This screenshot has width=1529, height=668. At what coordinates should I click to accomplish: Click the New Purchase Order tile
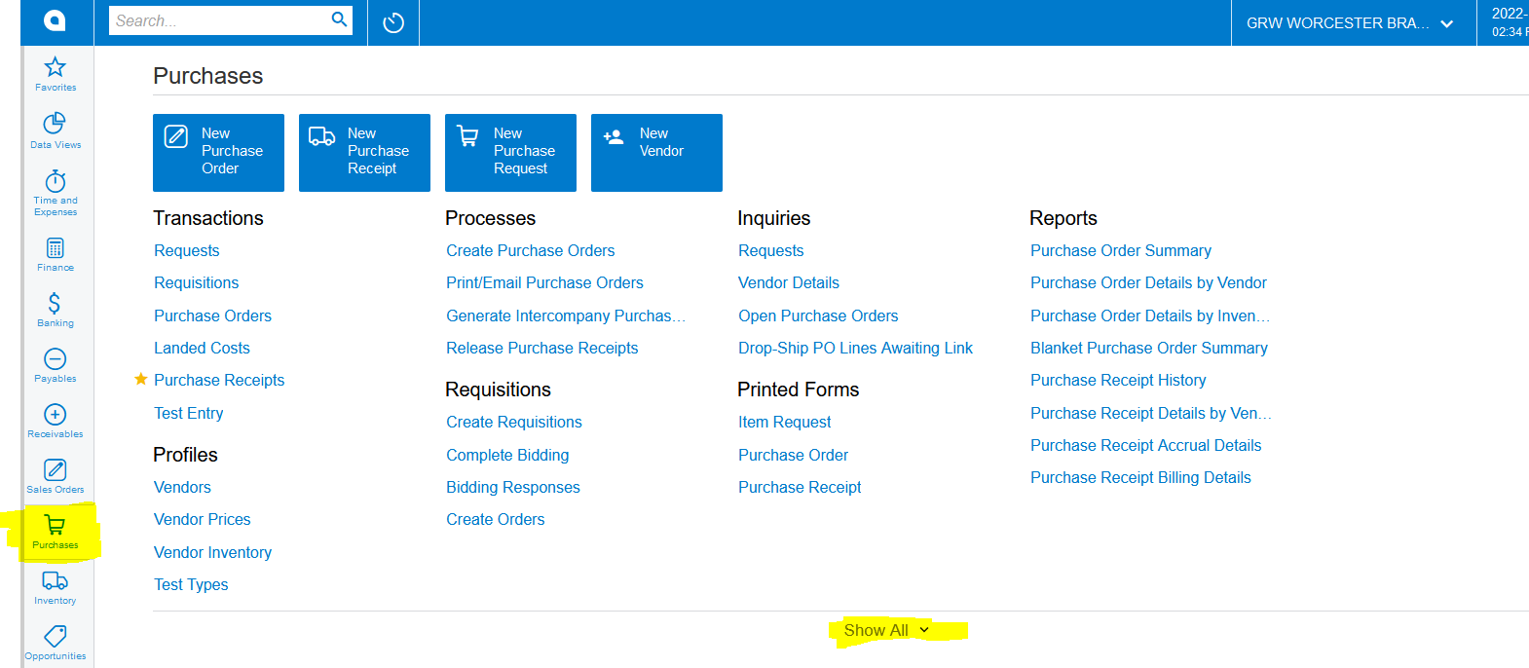pyautogui.click(x=218, y=152)
